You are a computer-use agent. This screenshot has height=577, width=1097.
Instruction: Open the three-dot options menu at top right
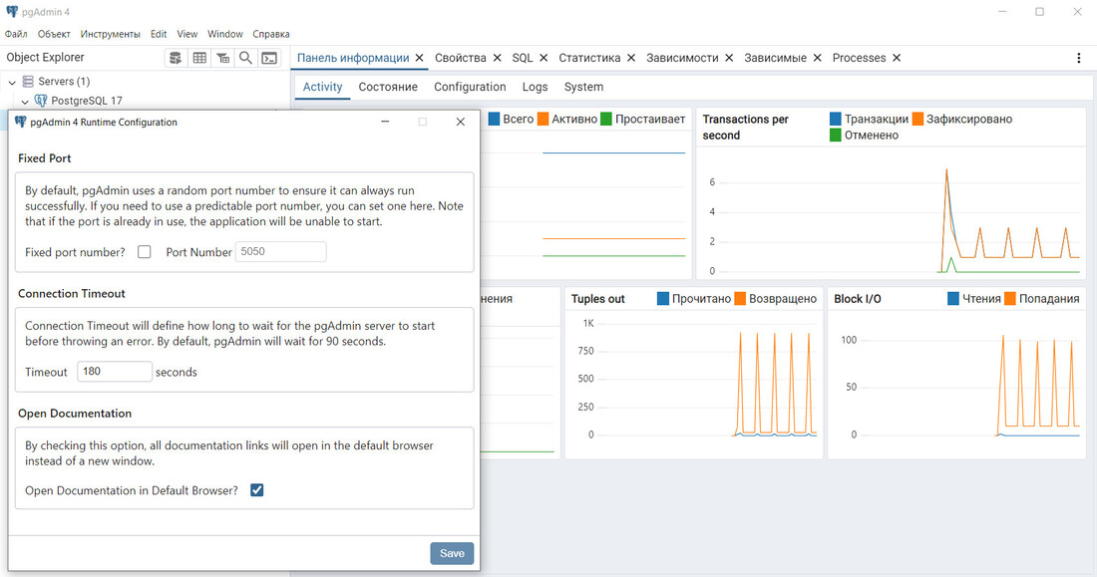tap(1078, 58)
